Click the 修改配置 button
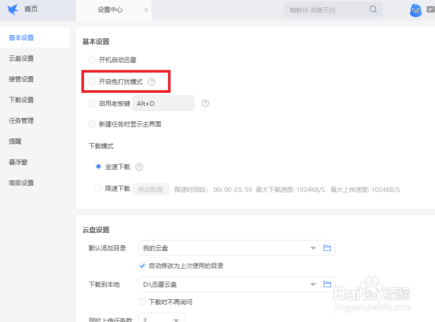Viewport: 435px width, 322px height. (x=151, y=189)
